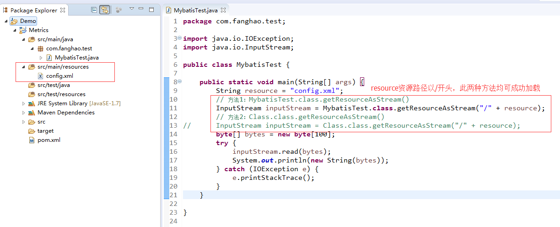The height and width of the screenshot is (227, 560).
Task: Select the src/main/java label
Action: click(55, 39)
